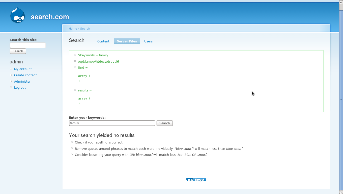Click the vertical scrollbar up arrow

click(341, 2)
